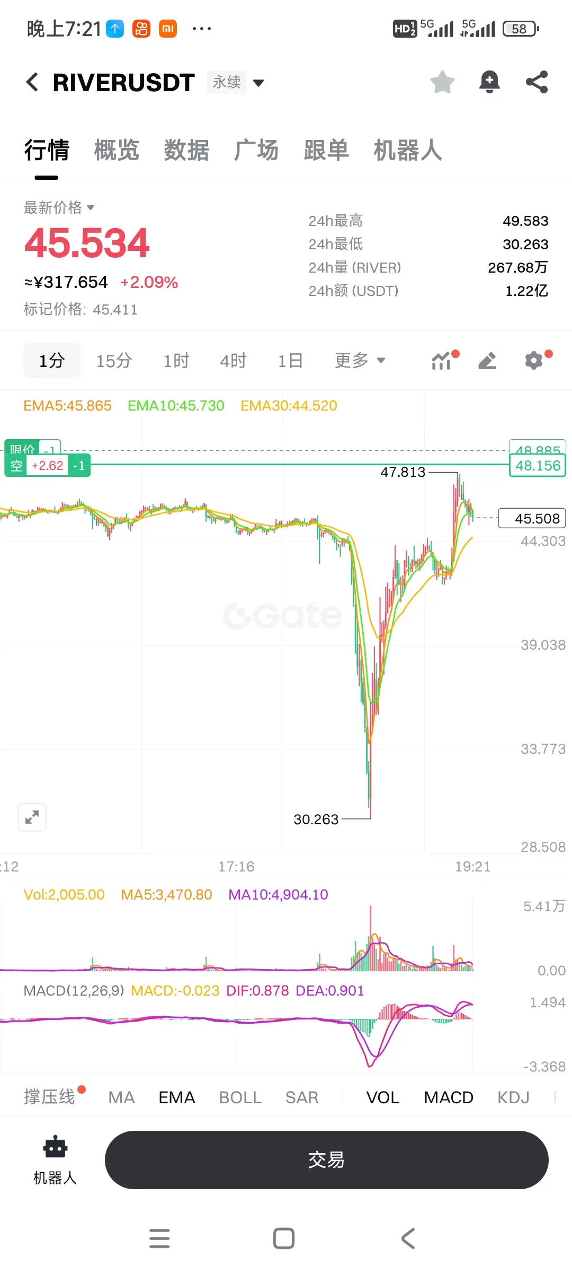The image size is (572, 1273).
Task: Toggle the EMA indicator
Action: [177, 1097]
